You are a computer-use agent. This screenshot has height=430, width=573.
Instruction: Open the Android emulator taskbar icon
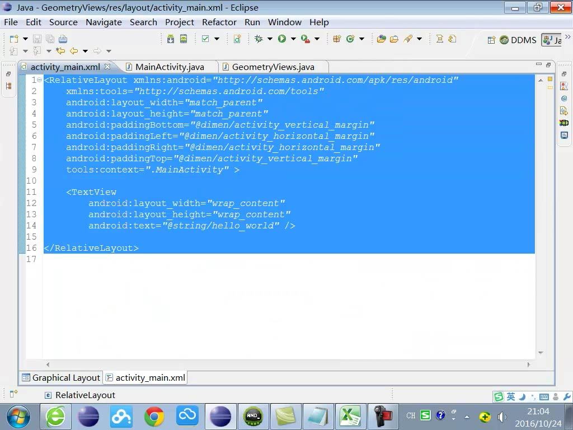coord(253,417)
